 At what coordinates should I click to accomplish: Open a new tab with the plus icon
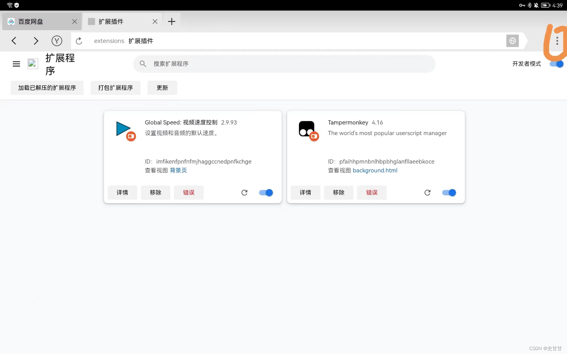pyautogui.click(x=172, y=22)
